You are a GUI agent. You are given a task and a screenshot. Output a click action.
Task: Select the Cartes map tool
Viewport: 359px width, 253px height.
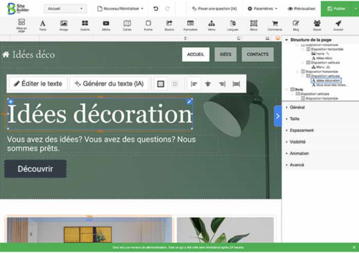point(127,25)
